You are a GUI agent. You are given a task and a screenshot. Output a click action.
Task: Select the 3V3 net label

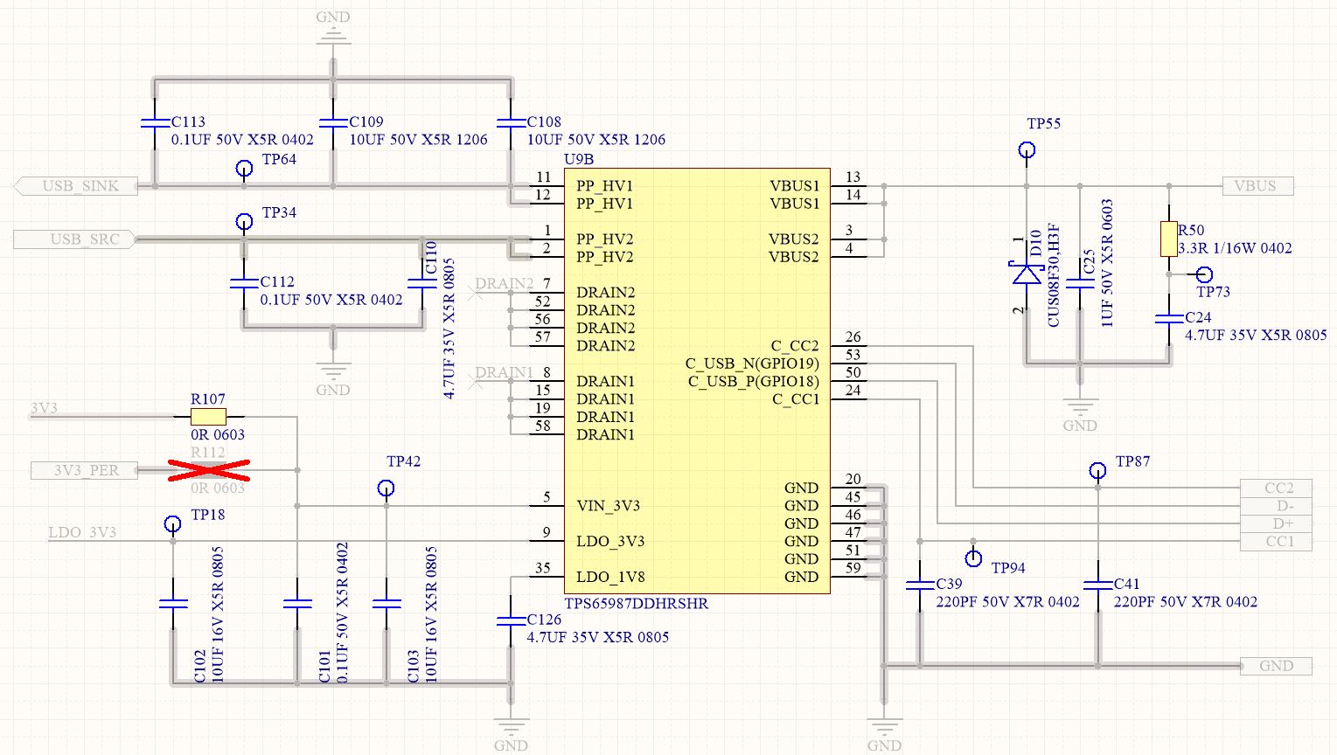pyautogui.click(x=44, y=408)
